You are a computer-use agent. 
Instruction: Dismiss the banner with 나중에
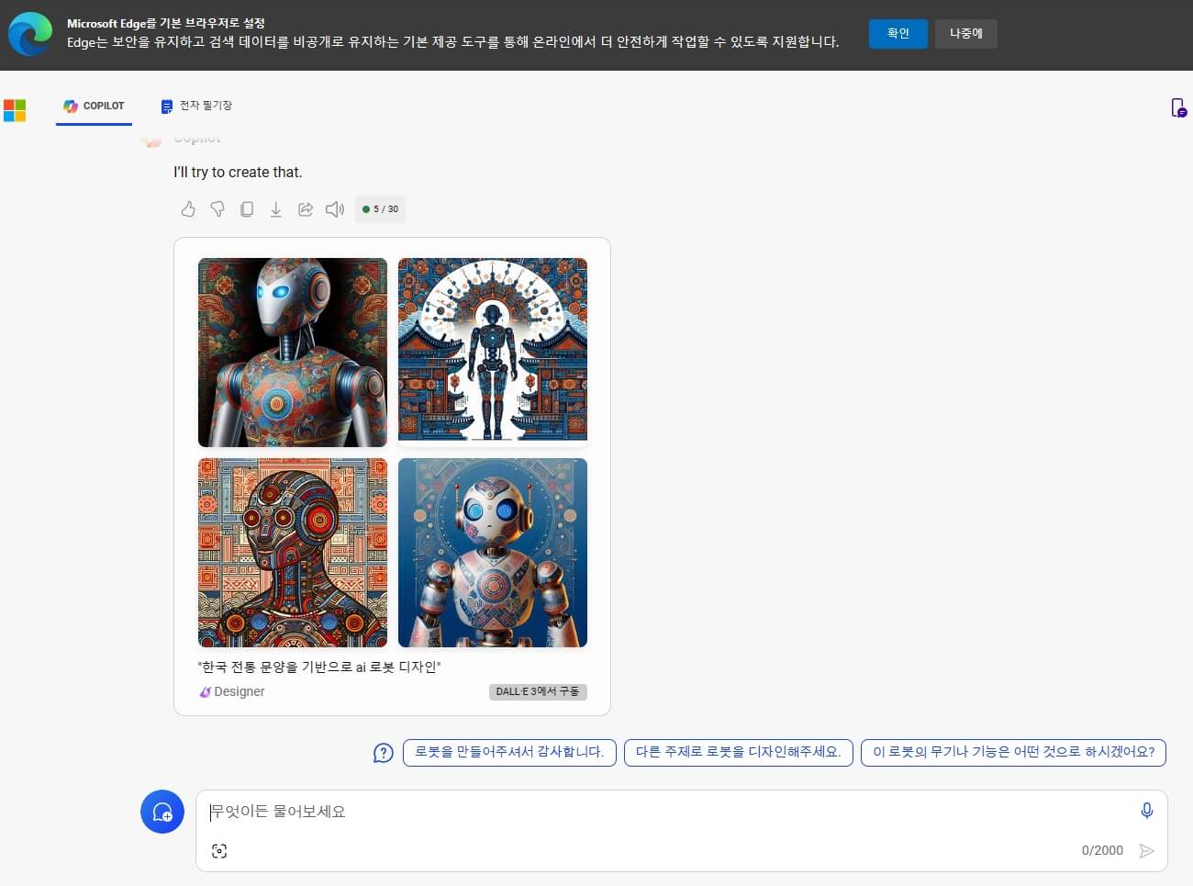[x=965, y=33]
